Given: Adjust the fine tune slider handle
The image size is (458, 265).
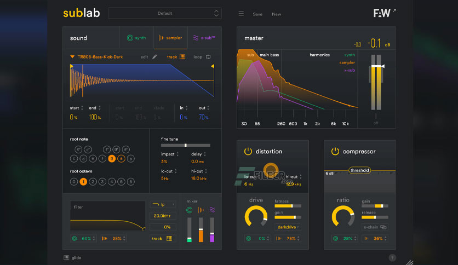Looking at the screenshot, I should [x=186, y=145].
